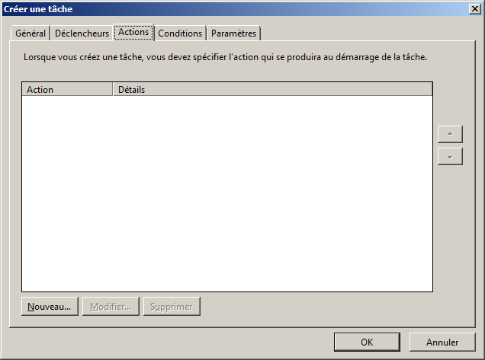Image resolution: width=485 pixels, height=360 pixels.
Task: Click the Créer une tâche title bar
Action: point(229,8)
